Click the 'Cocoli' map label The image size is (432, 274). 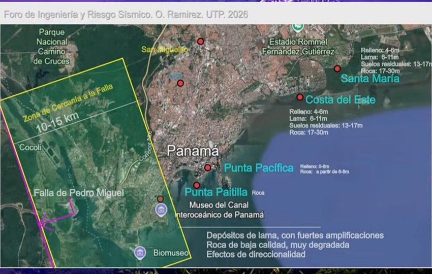click(30, 148)
